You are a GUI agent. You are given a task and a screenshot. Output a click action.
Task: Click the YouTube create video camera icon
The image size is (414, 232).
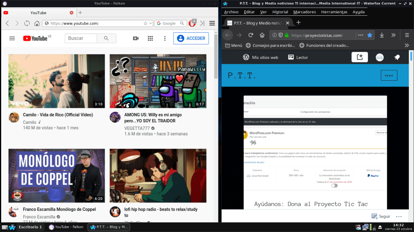(136, 38)
